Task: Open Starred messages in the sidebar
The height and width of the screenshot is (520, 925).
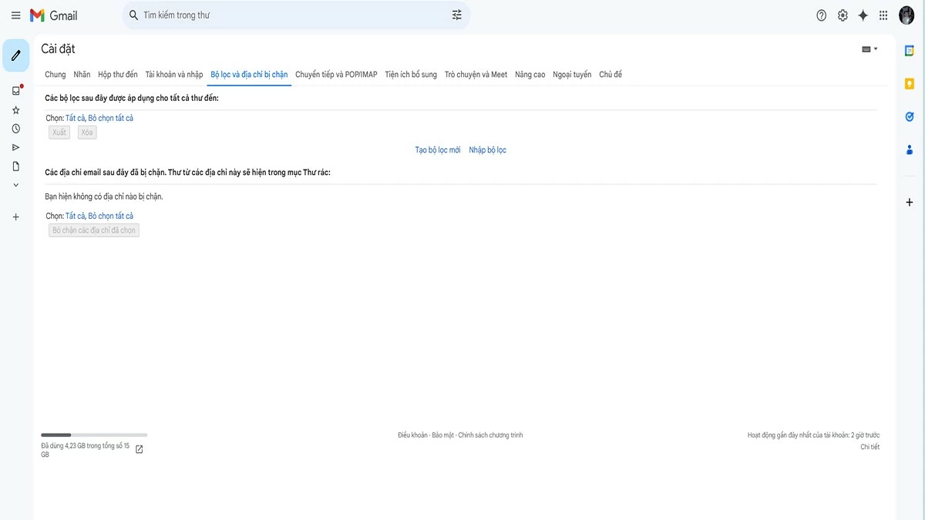Action: [15, 109]
